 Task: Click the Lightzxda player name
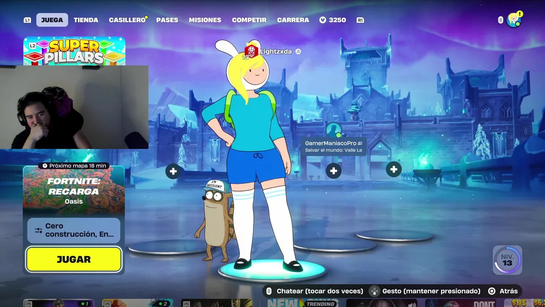tap(276, 52)
